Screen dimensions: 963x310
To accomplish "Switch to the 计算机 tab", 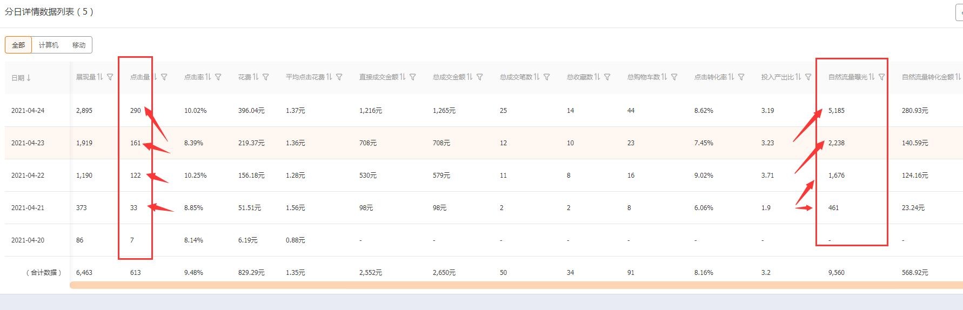I will (49, 45).
